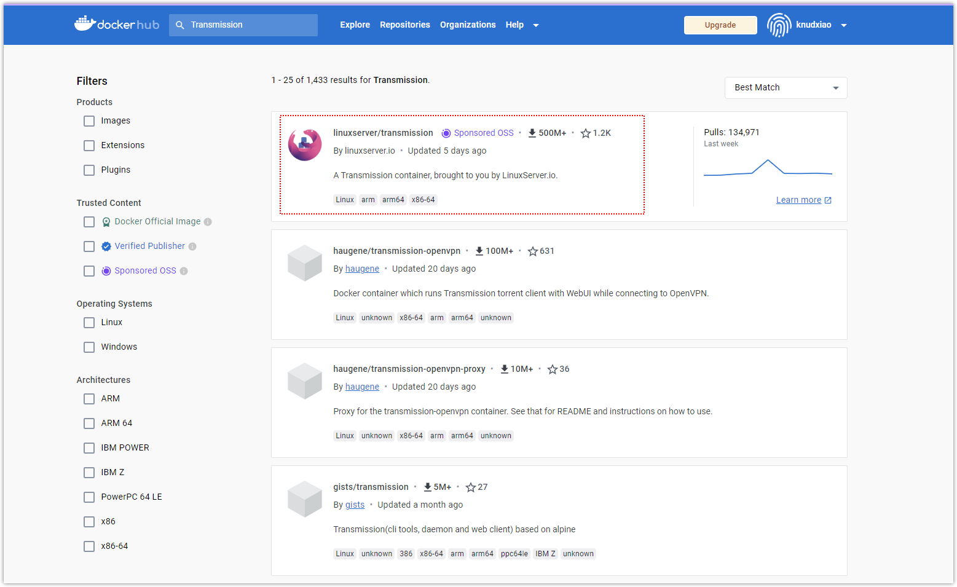
Task: Click the x86-64 tag on linuxserver/transmission
Action: (423, 200)
